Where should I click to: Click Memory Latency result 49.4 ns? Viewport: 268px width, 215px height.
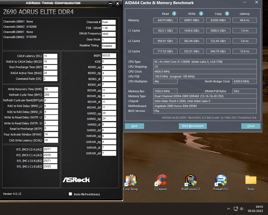click(x=245, y=20)
